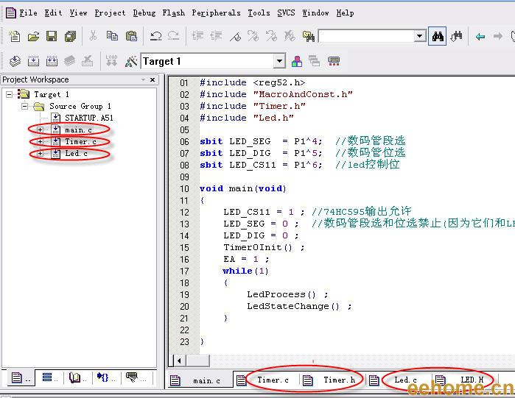Indent the selected text lines
The height and width of the screenshot is (398, 515).
click(x=197, y=36)
